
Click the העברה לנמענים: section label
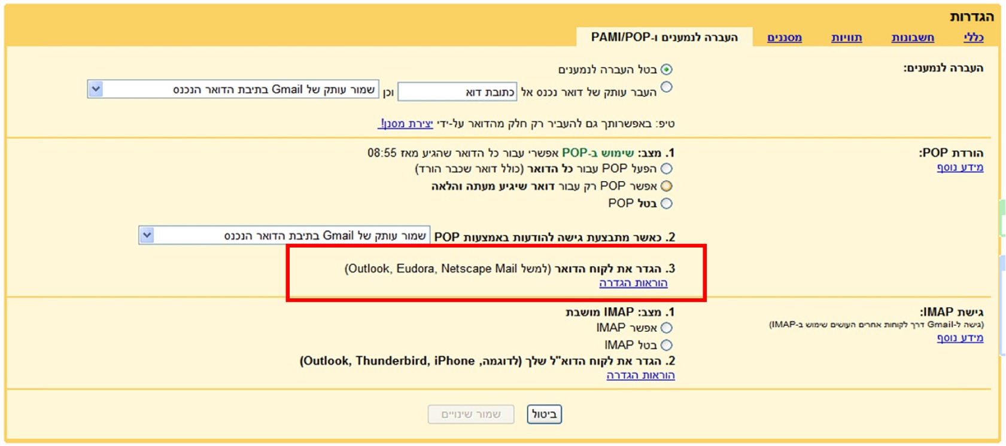tap(943, 68)
